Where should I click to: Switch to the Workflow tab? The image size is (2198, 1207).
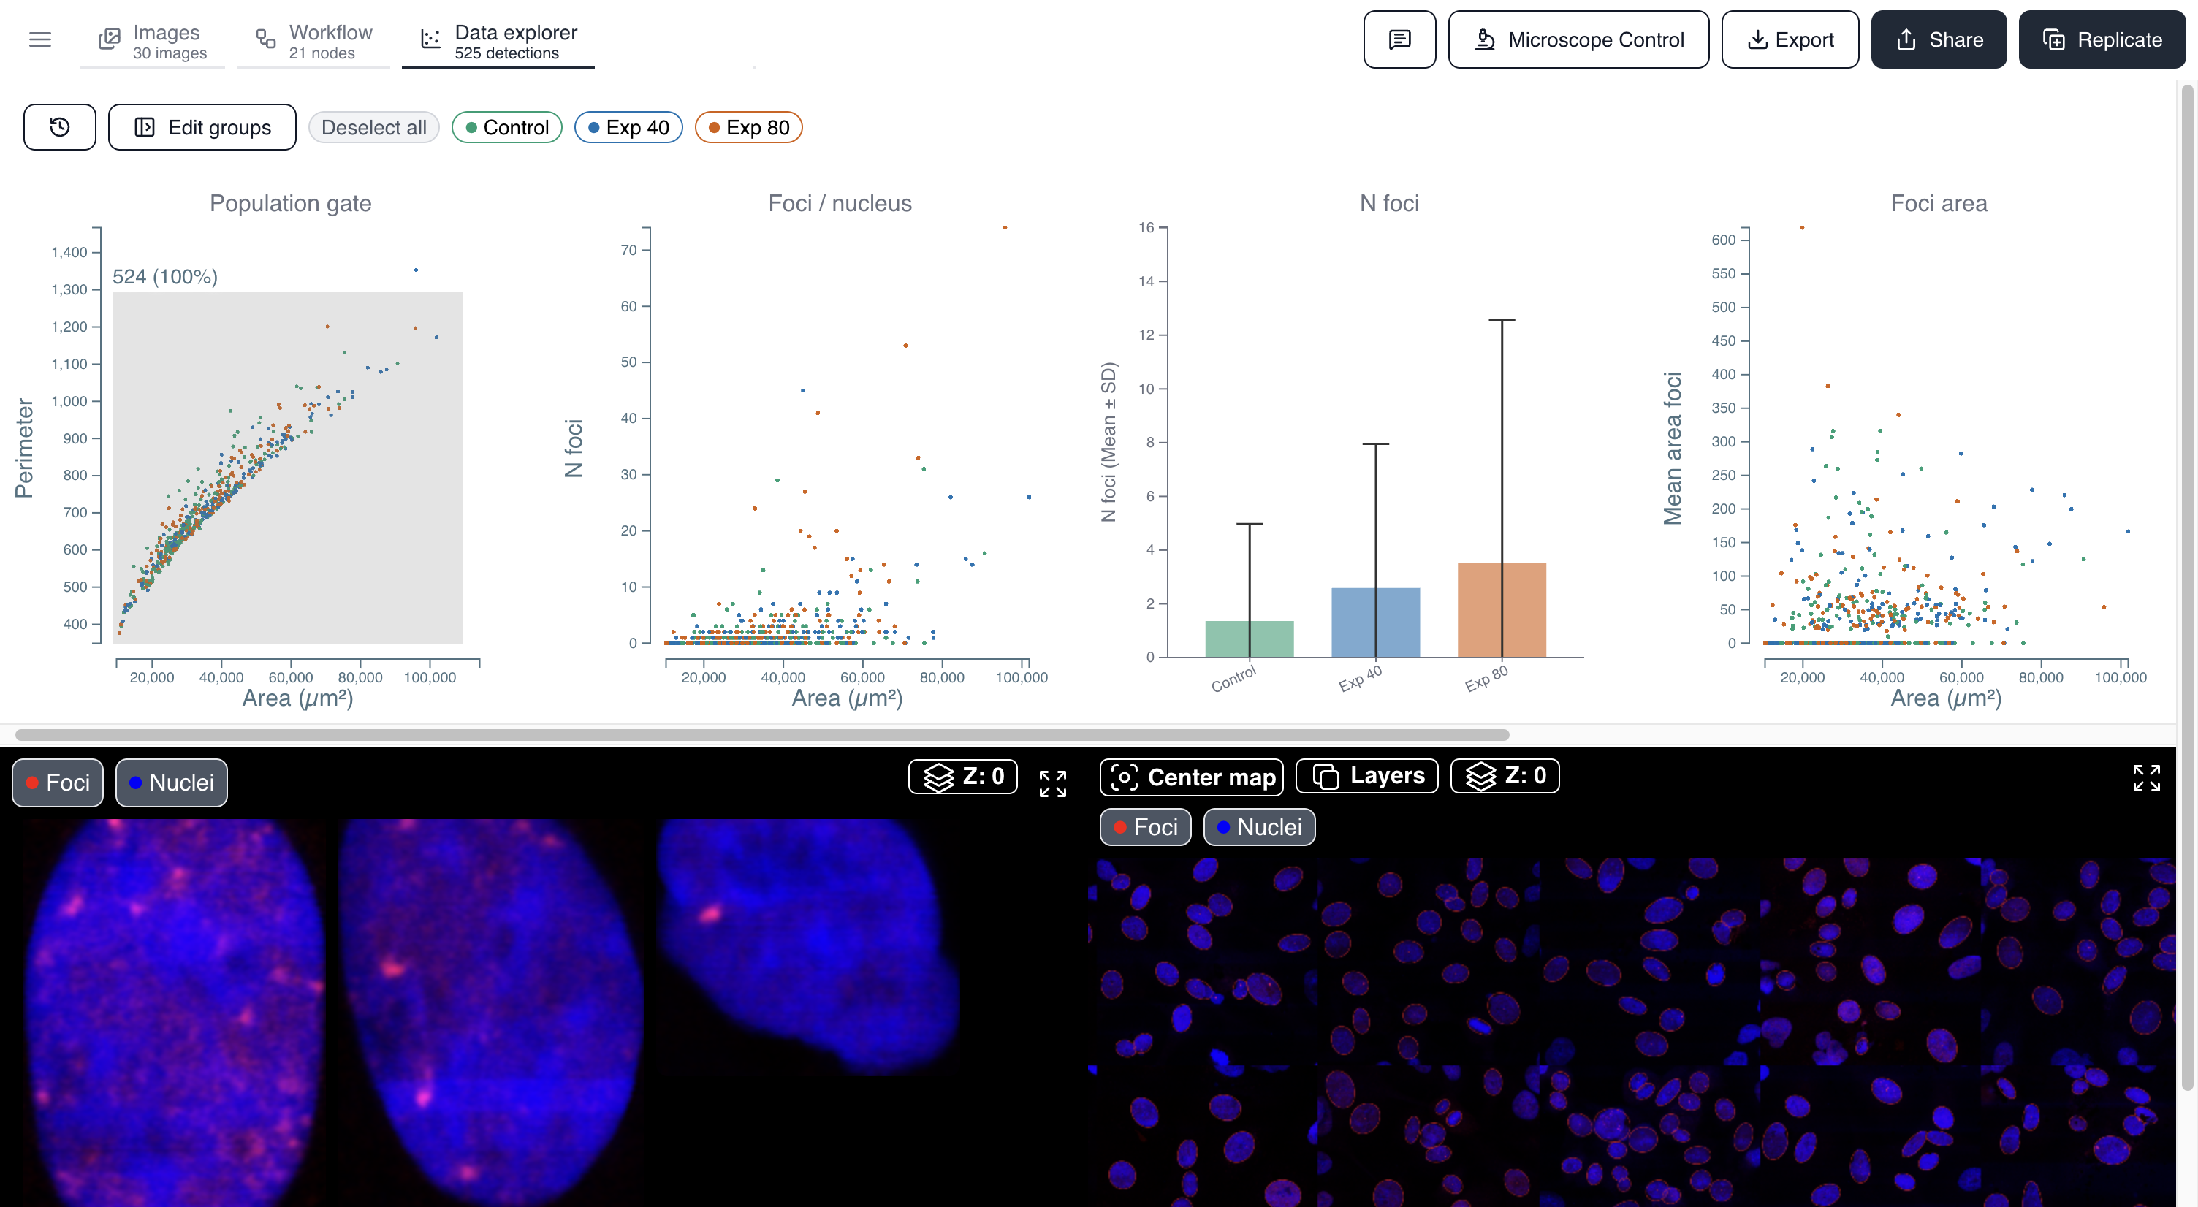click(x=313, y=41)
